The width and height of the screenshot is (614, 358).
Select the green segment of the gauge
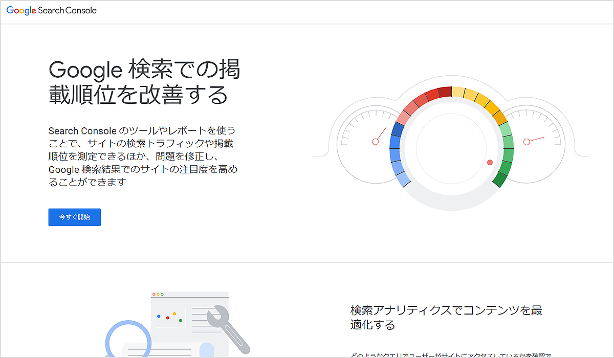coord(507,153)
